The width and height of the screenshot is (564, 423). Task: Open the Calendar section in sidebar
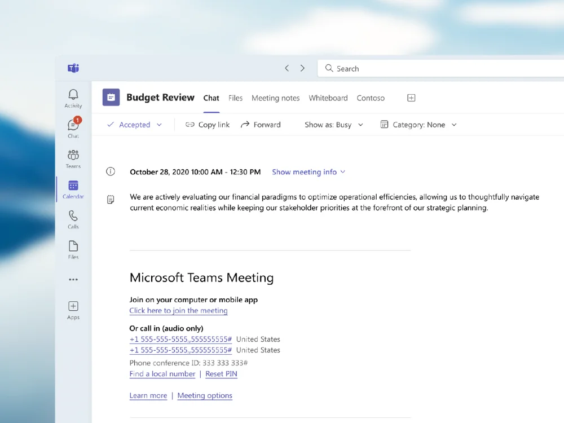[73, 190]
